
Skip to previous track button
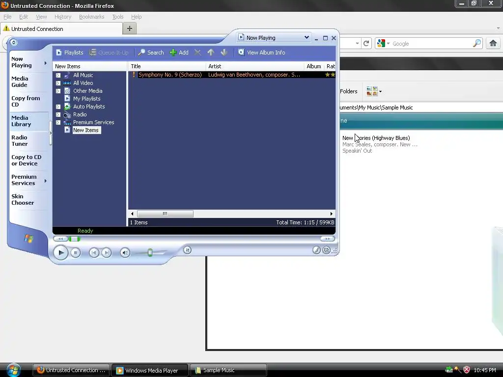(94, 253)
